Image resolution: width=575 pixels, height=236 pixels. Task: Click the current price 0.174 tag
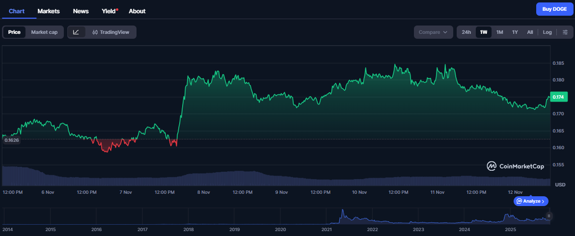(x=558, y=97)
